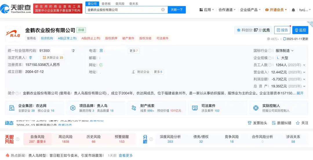Select the 自身风险 risk tab
This screenshot has width=313, height=160.
(37, 139)
